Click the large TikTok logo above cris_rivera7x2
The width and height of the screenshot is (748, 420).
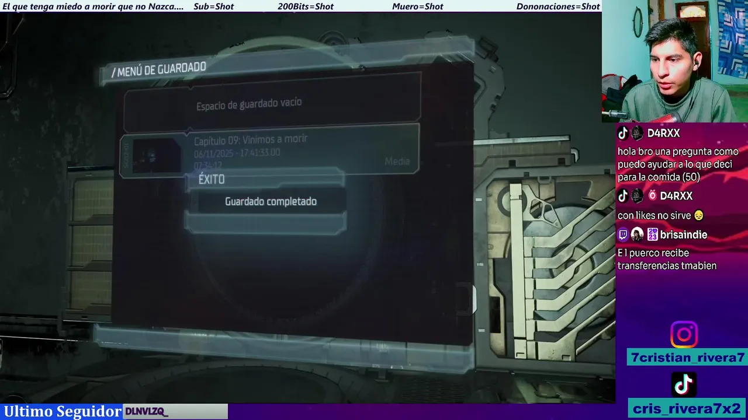click(684, 384)
